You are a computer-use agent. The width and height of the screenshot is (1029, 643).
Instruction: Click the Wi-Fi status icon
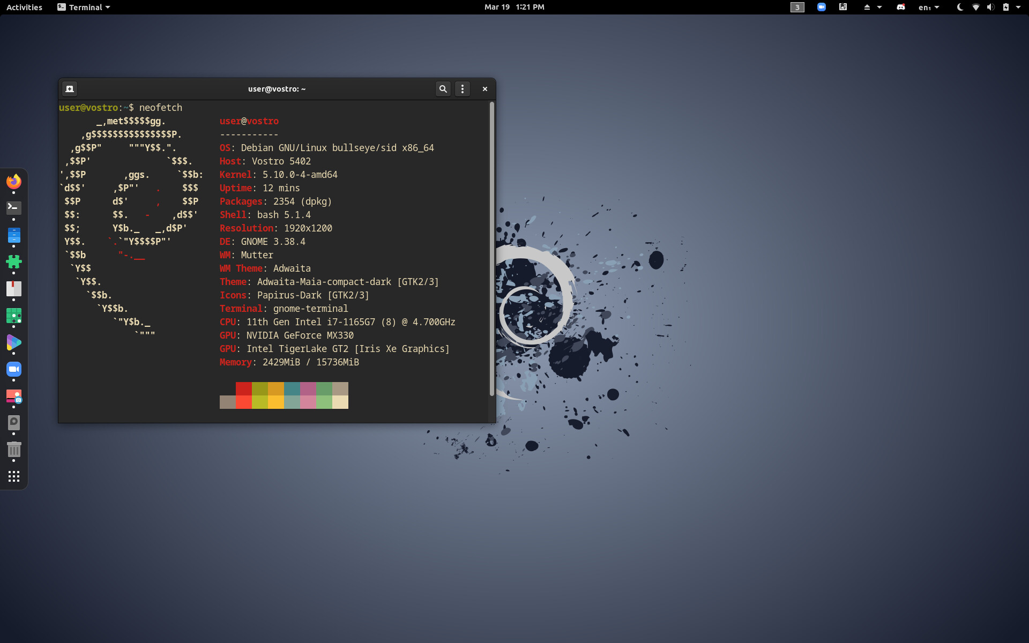point(975,7)
